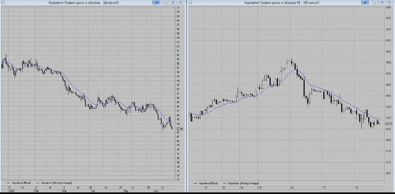Click the 42,75 last price label on the daily chart

(181, 129)
